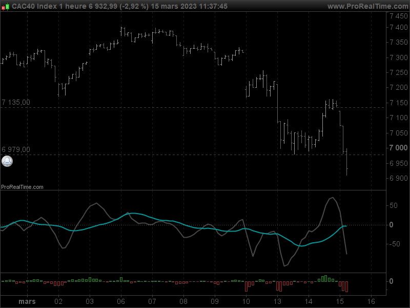Click date 13 on the time axis

[277, 301]
